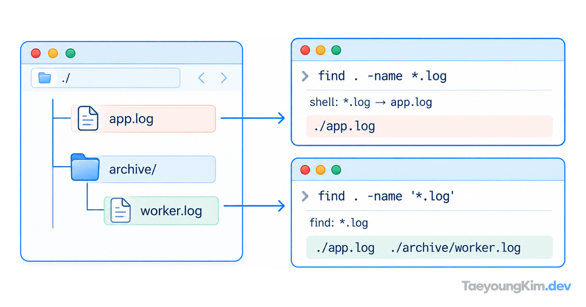Expand the archive/ folder entry
The width and height of the screenshot is (586, 307).
[143, 169]
